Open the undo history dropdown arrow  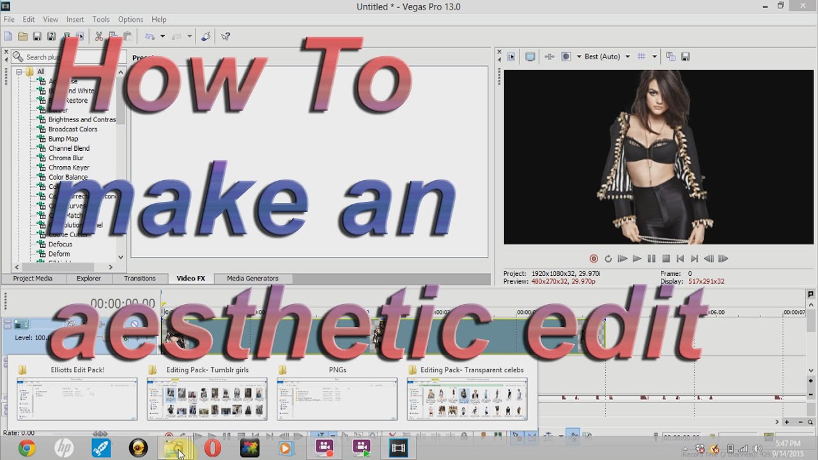coord(162,36)
